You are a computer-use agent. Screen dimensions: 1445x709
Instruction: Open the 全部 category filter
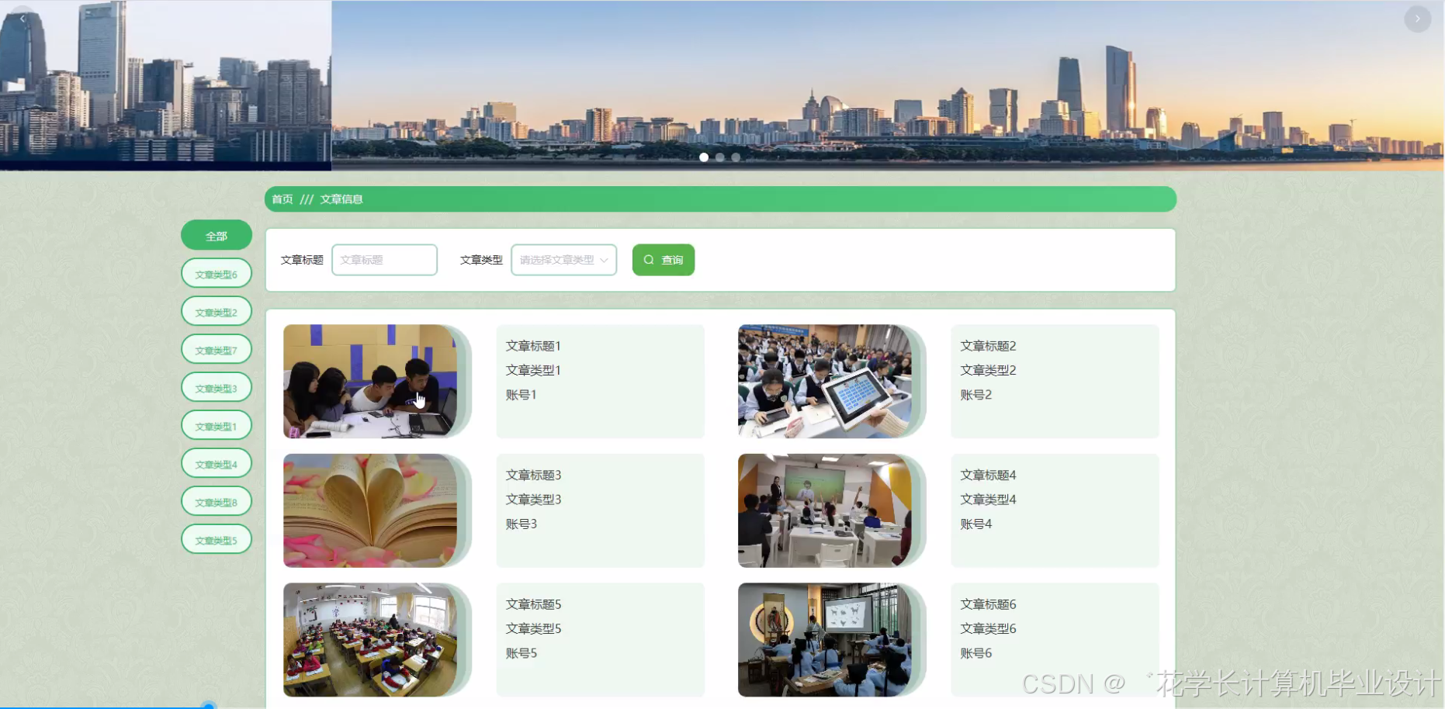pos(216,234)
